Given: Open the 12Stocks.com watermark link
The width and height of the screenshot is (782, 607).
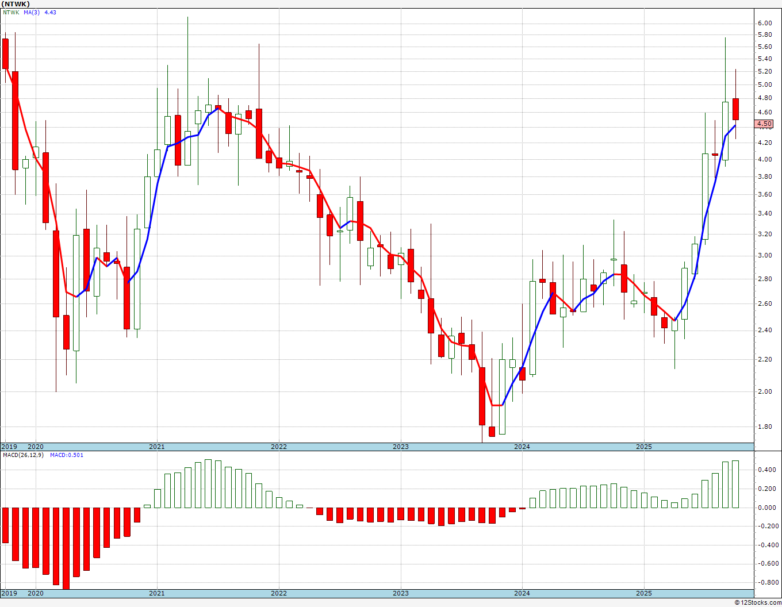Looking at the screenshot, I should point(758,602).
